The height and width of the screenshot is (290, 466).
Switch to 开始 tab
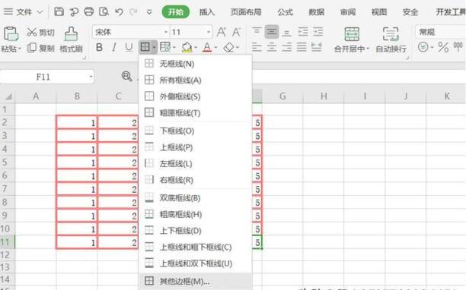pyautogui.click(x=176, y=12)
